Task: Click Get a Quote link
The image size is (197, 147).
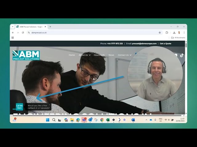Action: tap(166, 43)
